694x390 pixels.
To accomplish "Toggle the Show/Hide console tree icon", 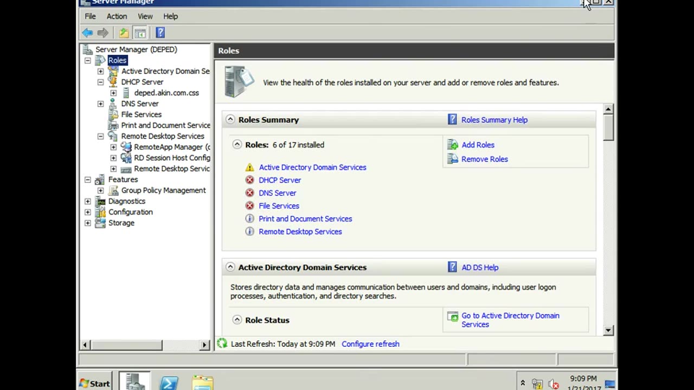I will pos(140,33).
